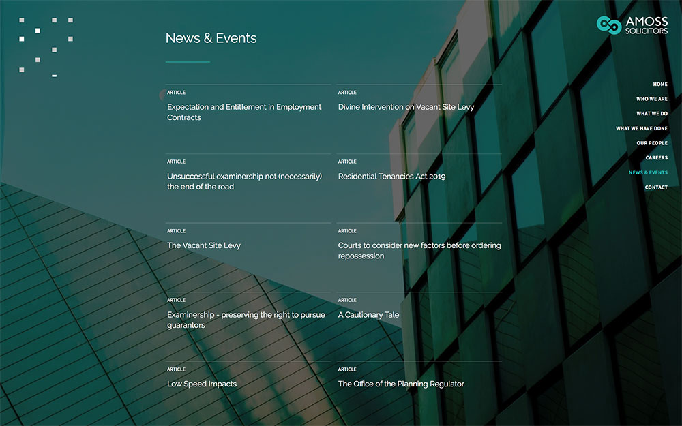
Task: Read A Cautionary Tale article
Action: coord(368,315)
